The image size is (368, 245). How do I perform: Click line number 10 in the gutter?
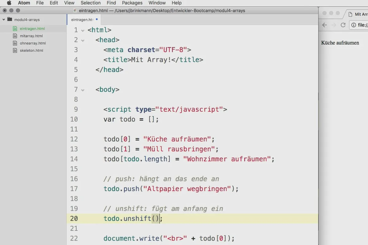click(x=74, y=119)
